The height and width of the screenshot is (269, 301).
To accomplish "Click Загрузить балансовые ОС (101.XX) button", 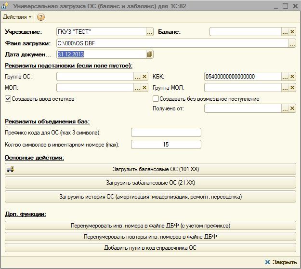I will pyautogui.click(x=150, y=169).
